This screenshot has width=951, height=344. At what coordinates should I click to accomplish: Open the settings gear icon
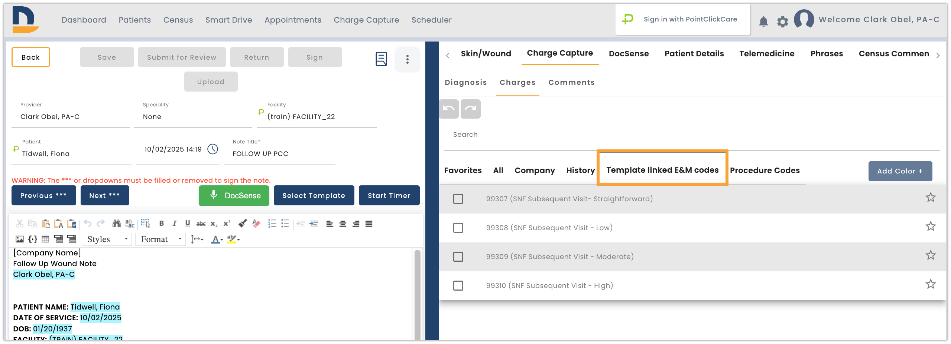pos(782,21)
